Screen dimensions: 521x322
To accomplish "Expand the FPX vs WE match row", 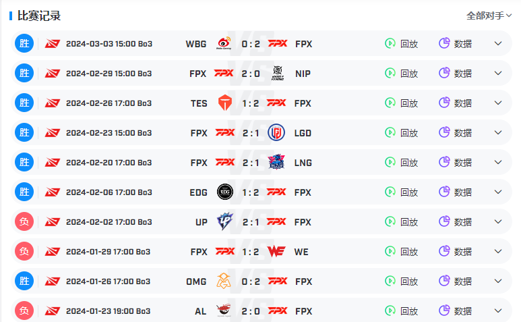I will pyautogui.click(x=497, y=251).
